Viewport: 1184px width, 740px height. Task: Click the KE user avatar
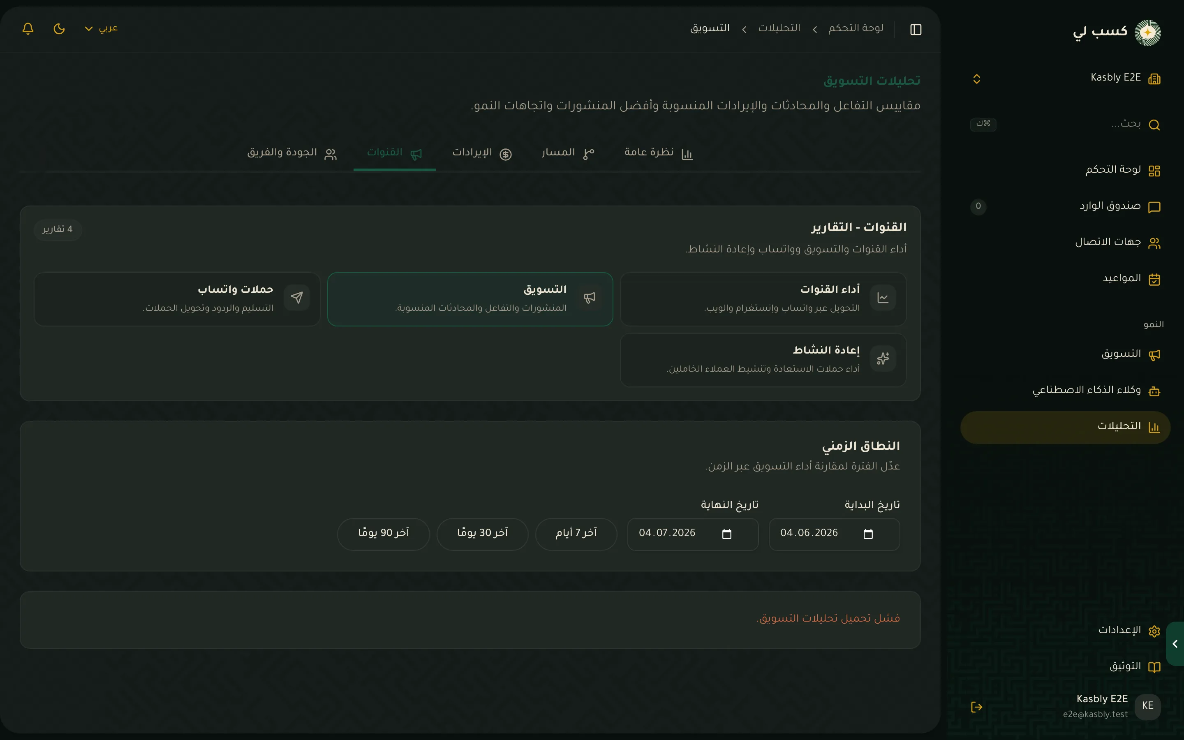(x=1147, y=706)
